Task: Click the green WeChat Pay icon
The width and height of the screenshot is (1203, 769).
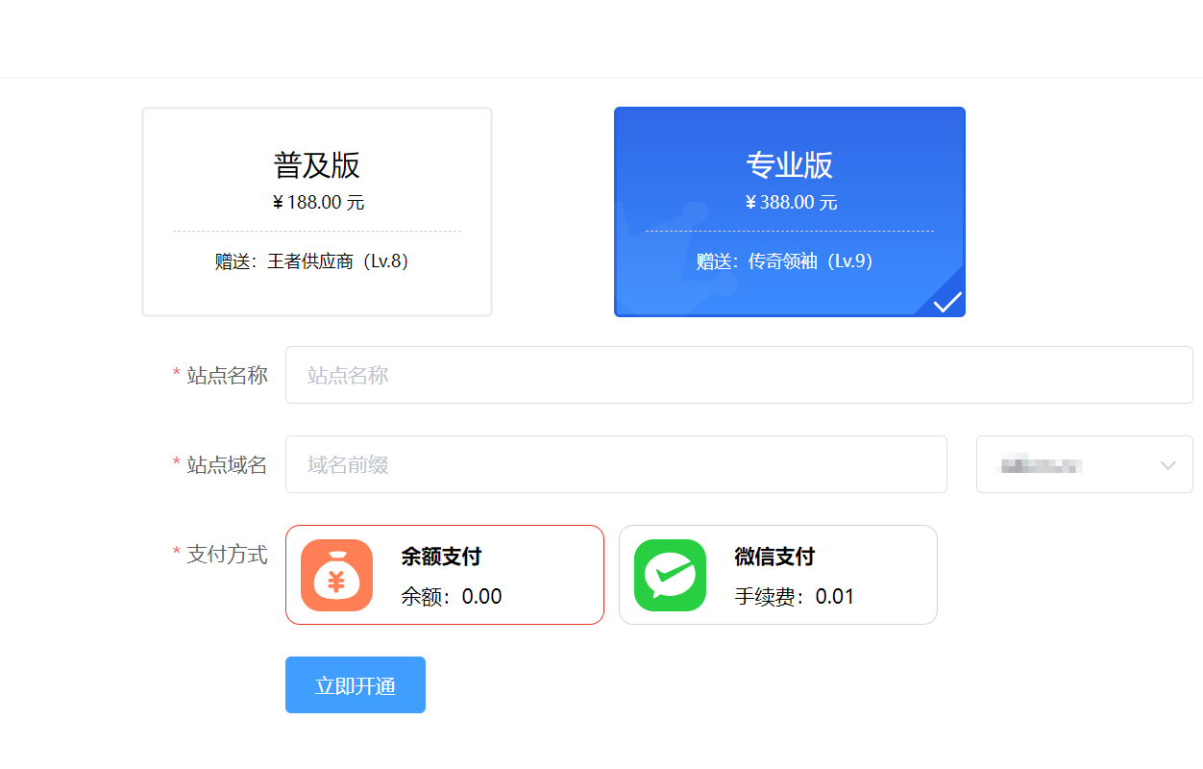Action: [670, 575]
